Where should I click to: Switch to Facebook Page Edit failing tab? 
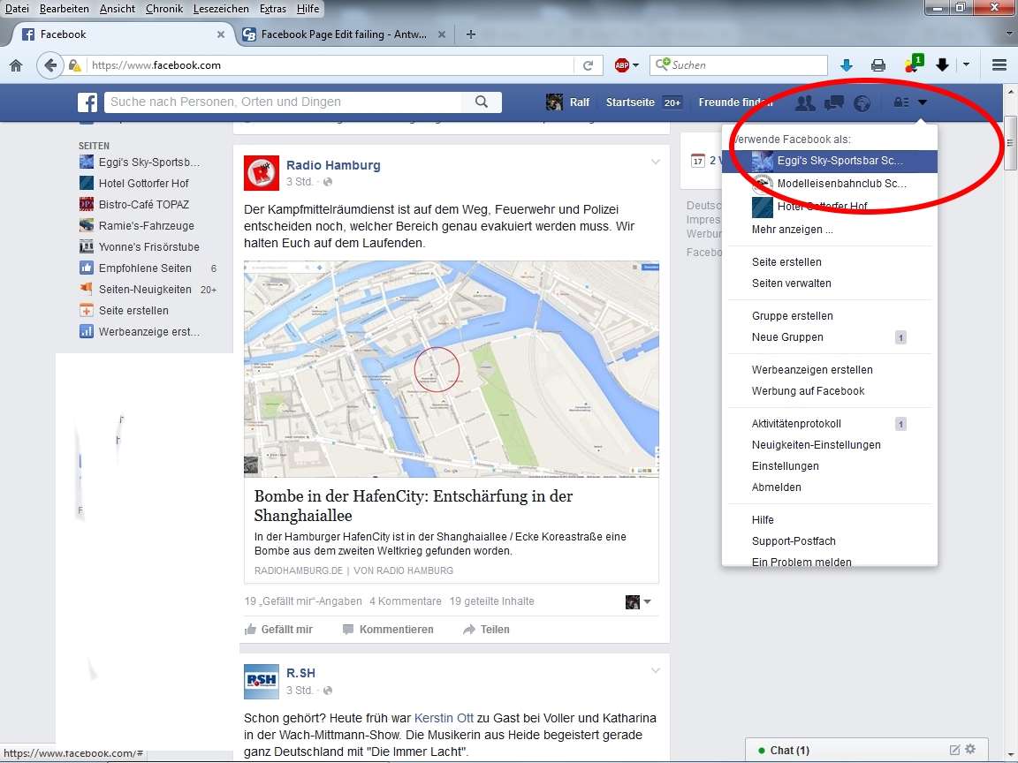(x=343, y=34)
